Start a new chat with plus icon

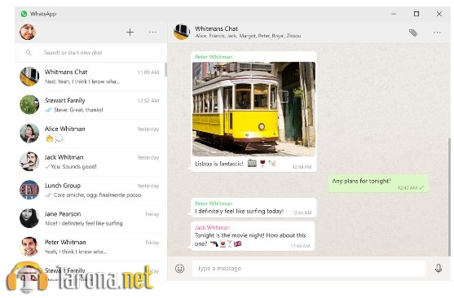click(130, 32)
